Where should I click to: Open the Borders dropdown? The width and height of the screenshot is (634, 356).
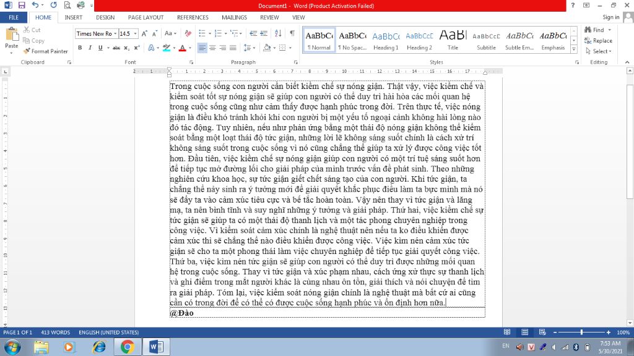290,48
